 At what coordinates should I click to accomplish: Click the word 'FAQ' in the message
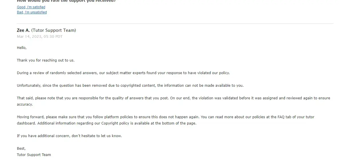click(x=281, y=117)
